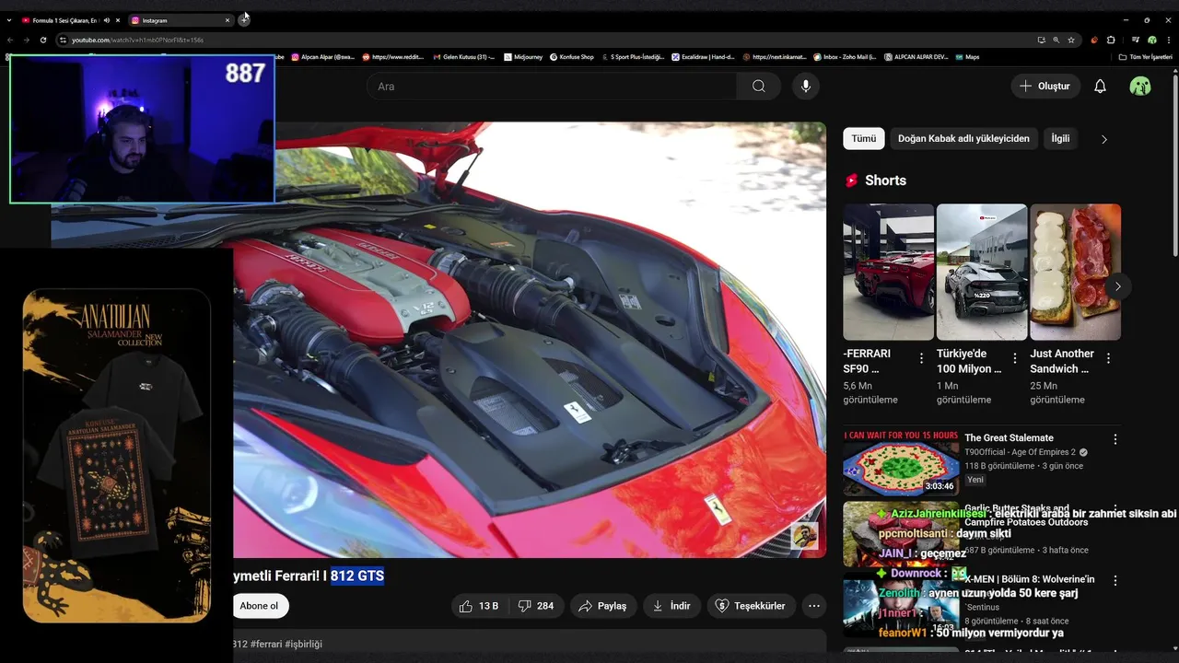View site information icon in address bar
The width and height of the screenshot is (1179, 663).
[63, 40]
